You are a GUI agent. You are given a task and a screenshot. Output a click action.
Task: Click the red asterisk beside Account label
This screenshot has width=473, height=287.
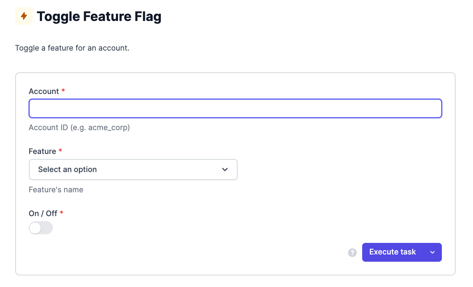pos(63,91)
